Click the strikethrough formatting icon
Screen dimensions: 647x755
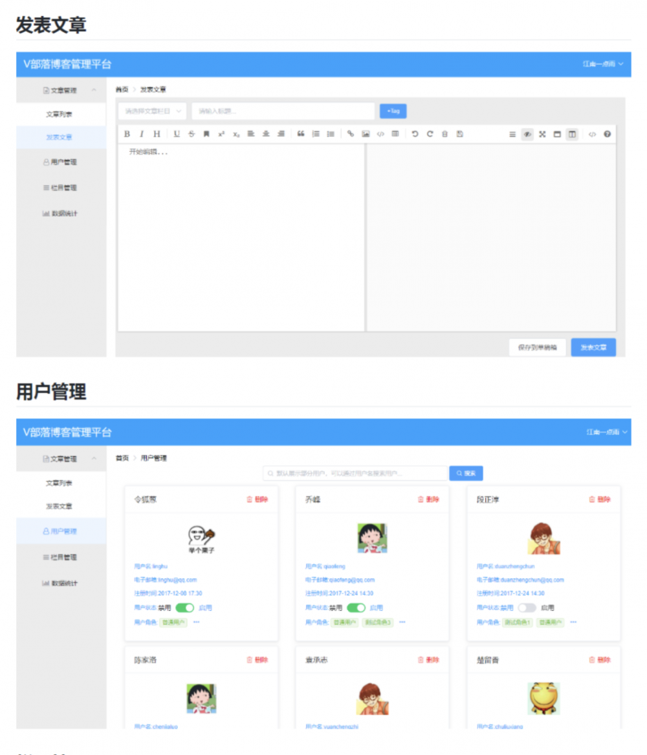[x=190, y=134]
